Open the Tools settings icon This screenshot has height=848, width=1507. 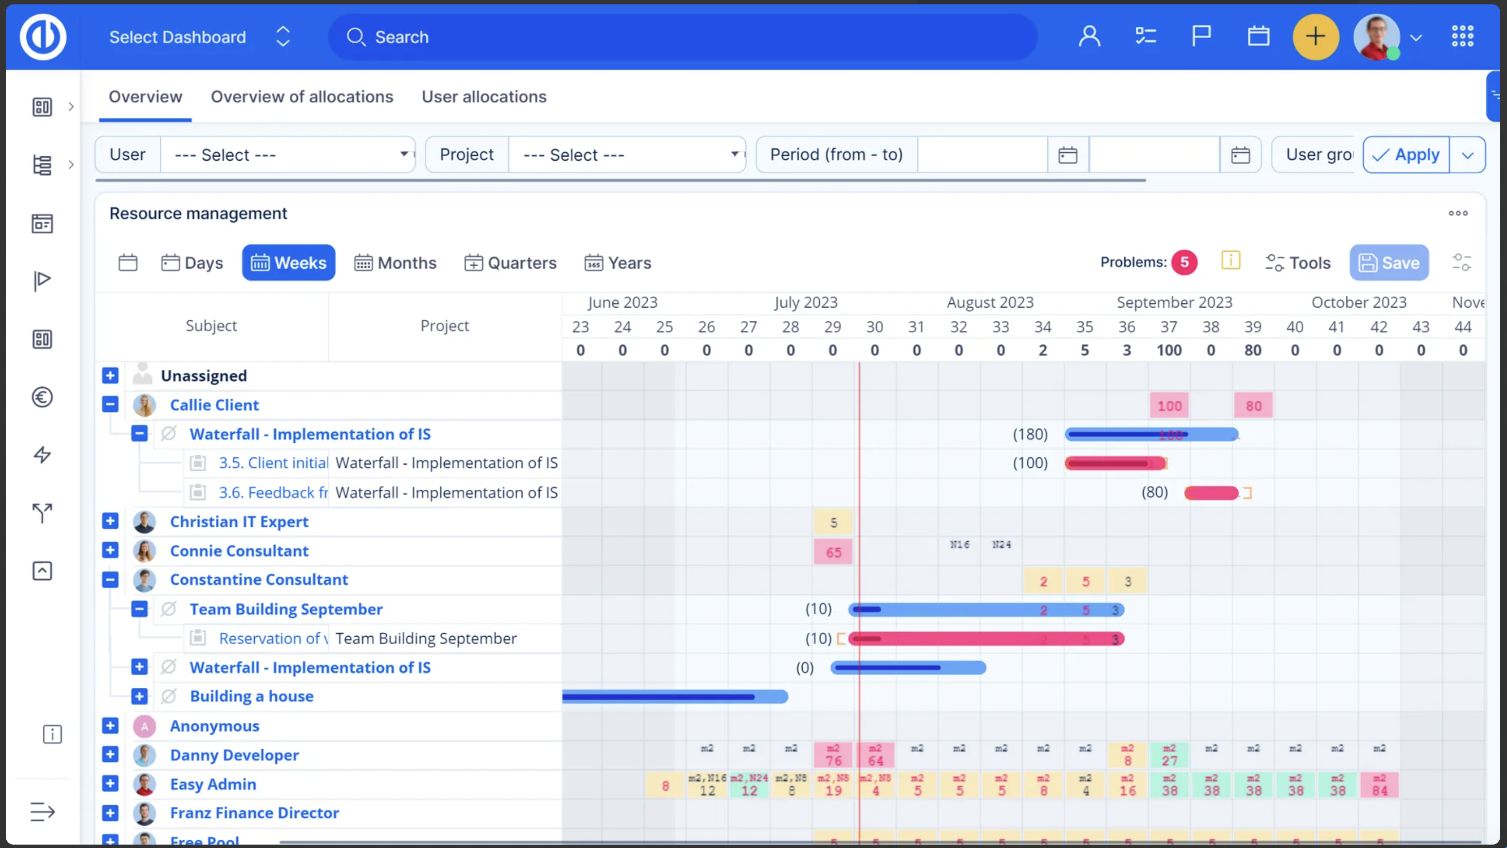click(1297, 262)
